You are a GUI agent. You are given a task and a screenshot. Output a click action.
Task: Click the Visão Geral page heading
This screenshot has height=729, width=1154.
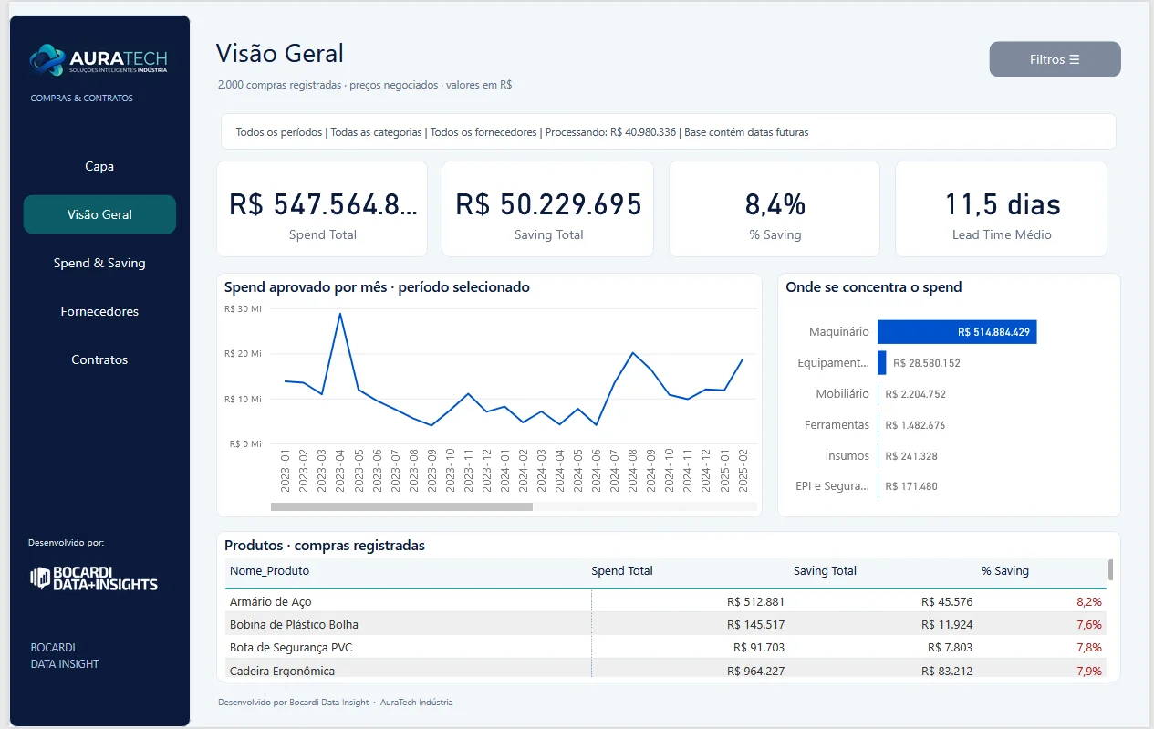pyautogui.click(x=280, y=54)
